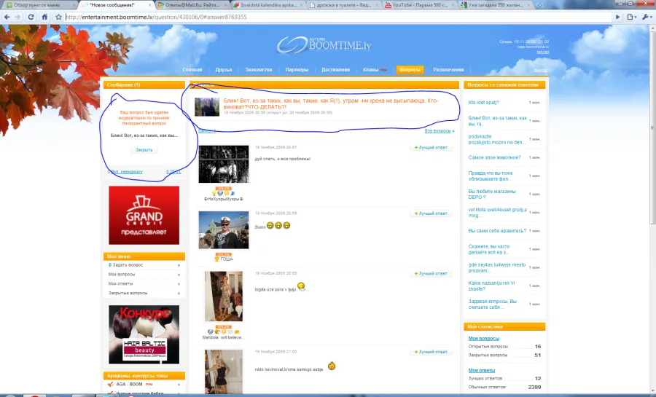Click the Все вопросы link

pos(437,131)
